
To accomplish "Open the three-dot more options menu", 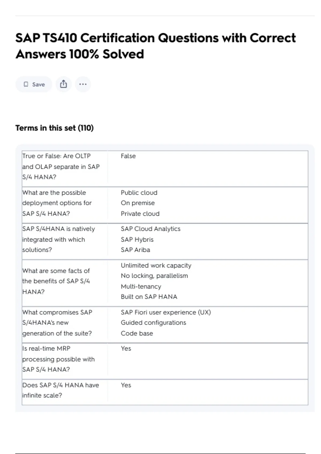I will pos(83,84).
